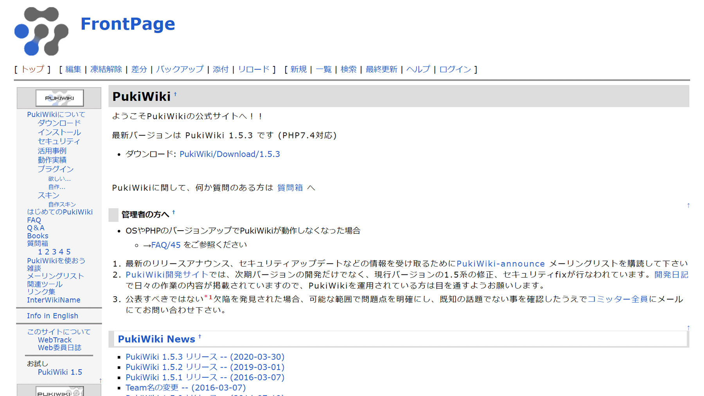The height and width of the screenshot is (396, 704).
Task: Open InterWikiName in sidebar
Action: point(54,300)
